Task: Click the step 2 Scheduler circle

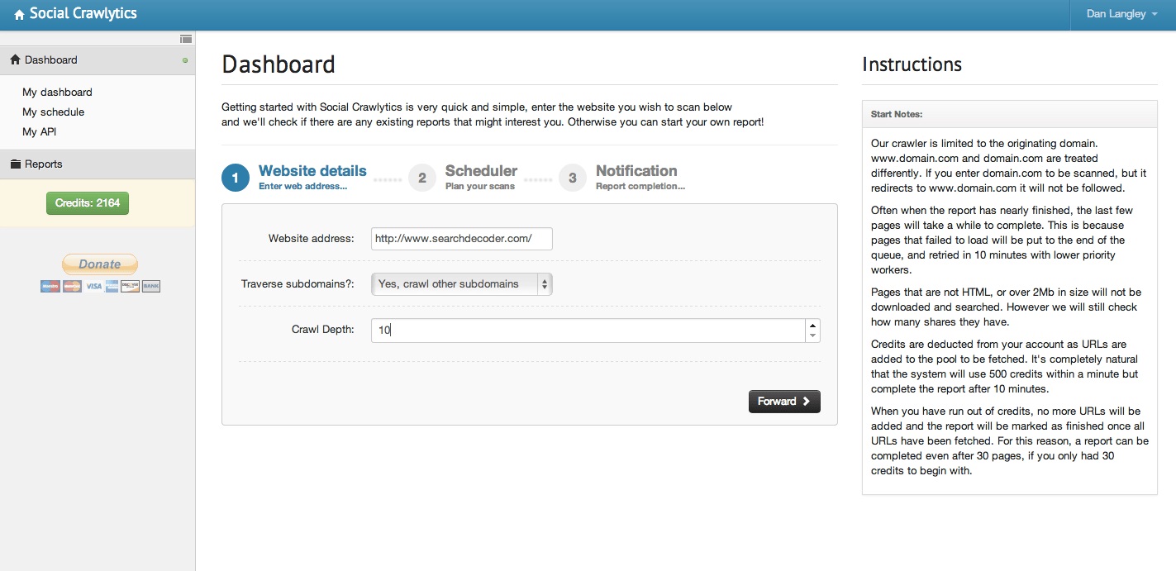Action: [422, 178]
